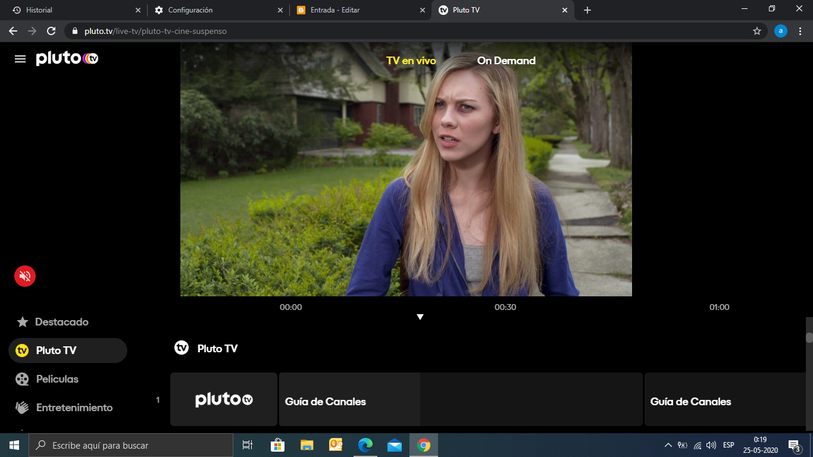Open Wi-Fi network settings in tray

pyautogui.click(x=698, y=445)
